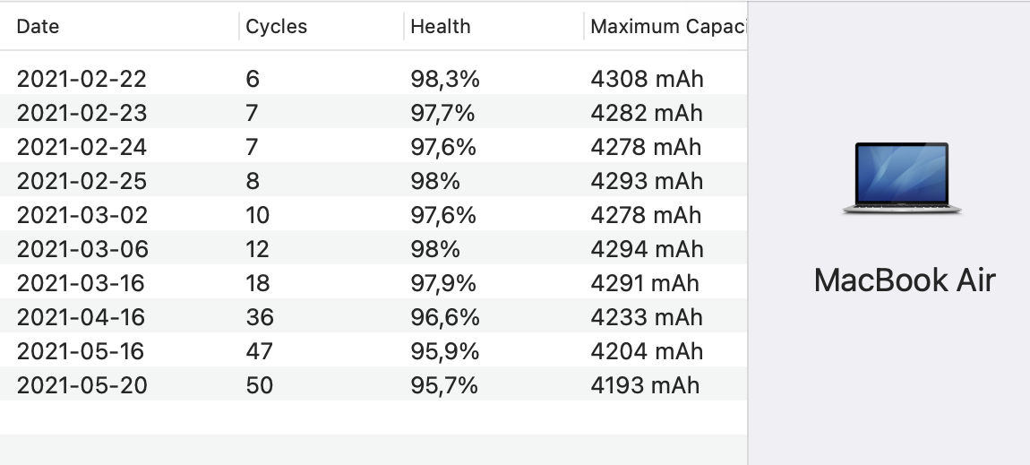1030x465 pixels.
Task: Select the latest 2021-05-20 row
Action: (x=82, y=385)
